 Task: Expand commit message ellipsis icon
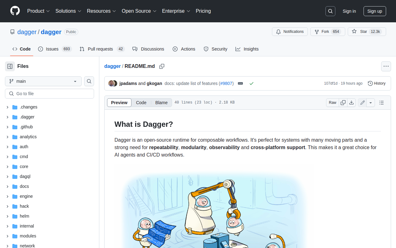[240, 83]
